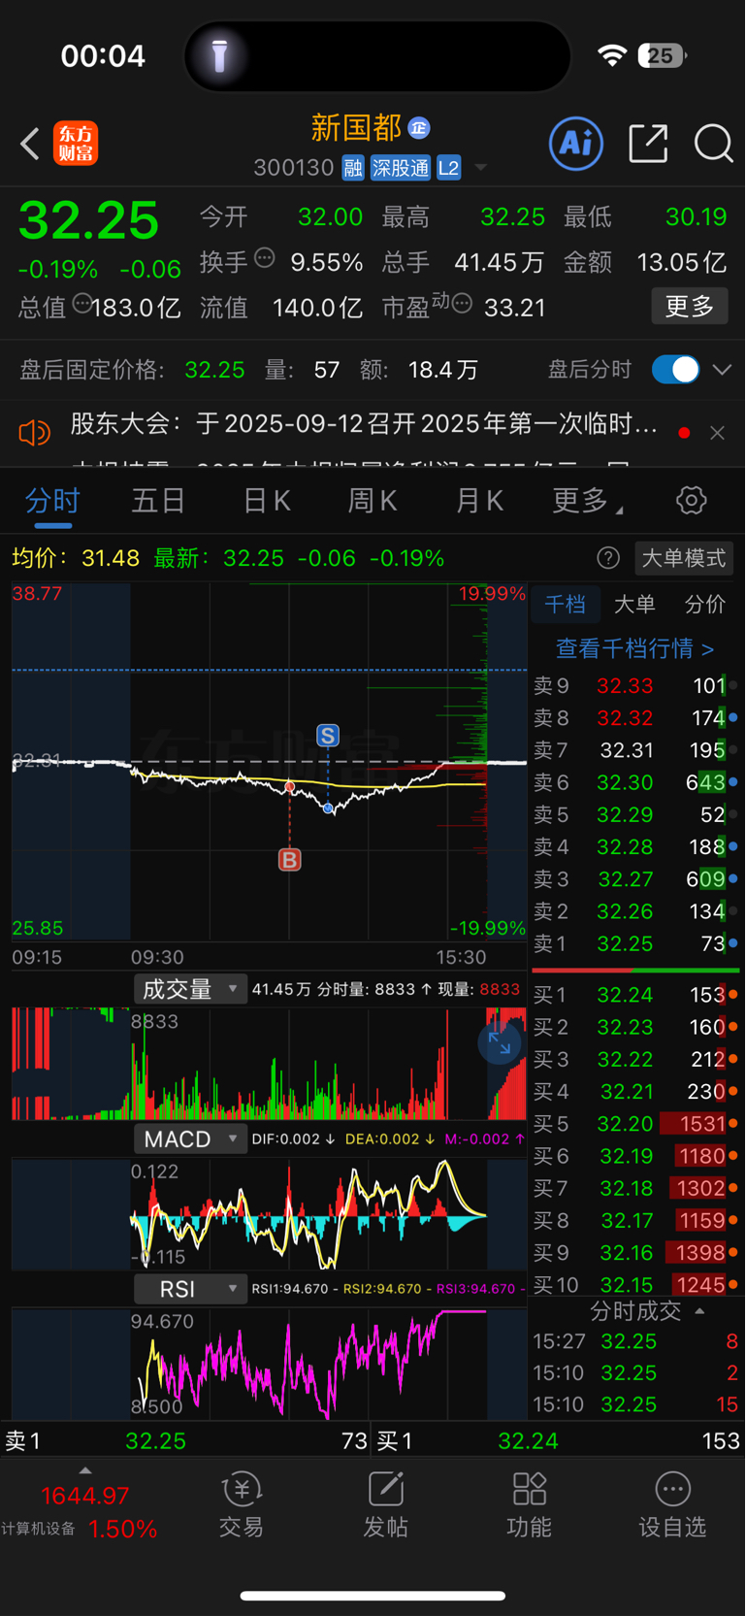Select 卖6 price 32.30 row
Image resolution: width=746 pixels, height=1616 pixels.
pos(635,782)
